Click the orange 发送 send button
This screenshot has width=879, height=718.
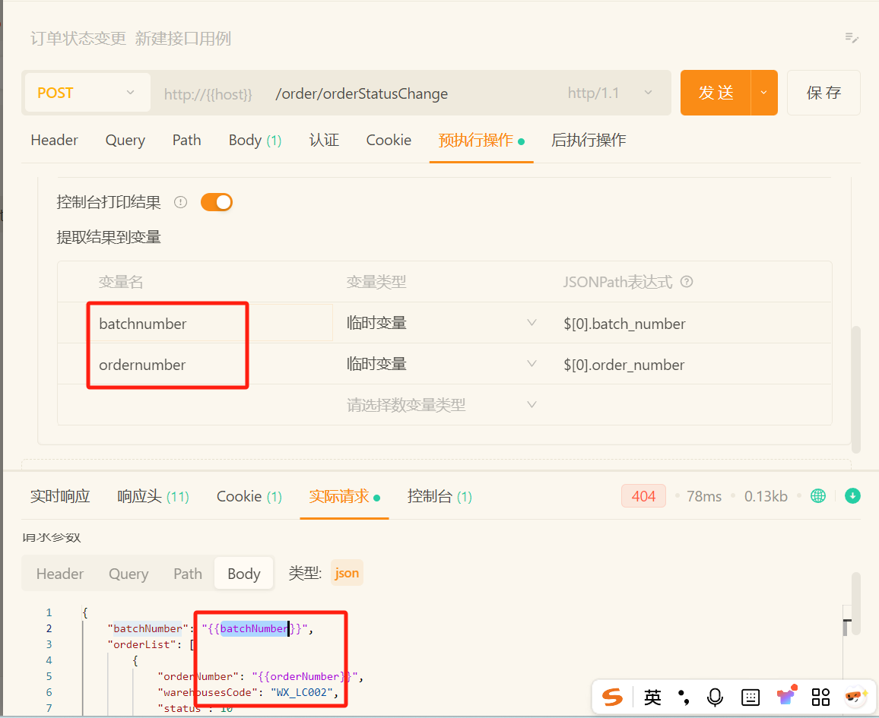[x=716, y=93]
